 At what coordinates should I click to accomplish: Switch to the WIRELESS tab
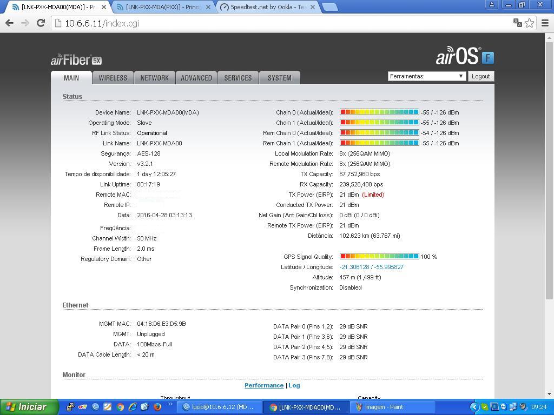point(113,78)
